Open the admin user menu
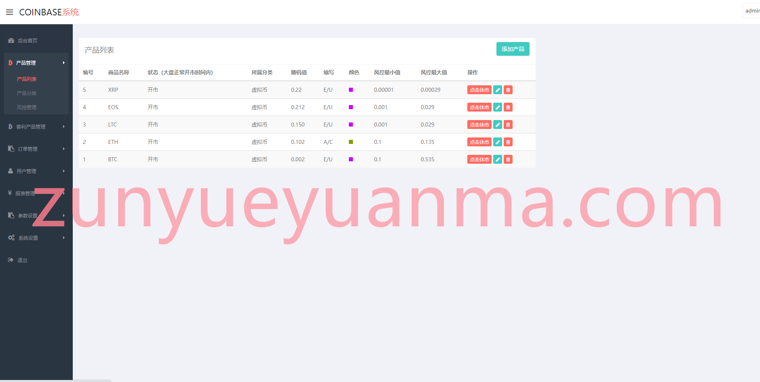The height and width of the screenshot is (382, 760). [752, 11]
